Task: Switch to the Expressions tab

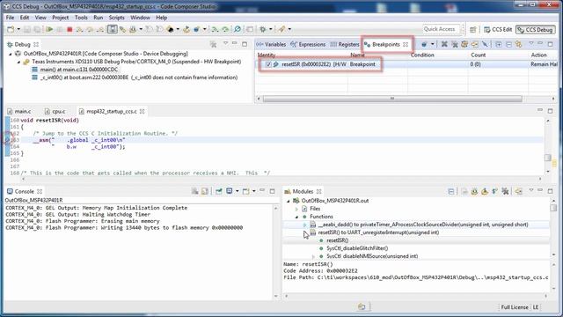Action: 308,44
